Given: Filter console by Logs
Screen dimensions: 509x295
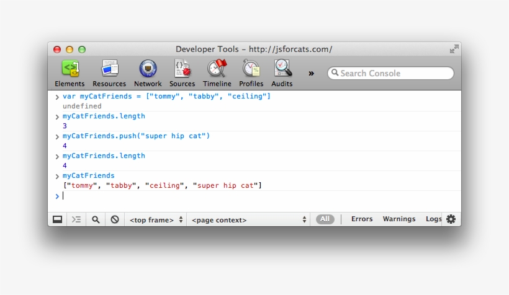Looking at the screenshot, I should [433, 219].
